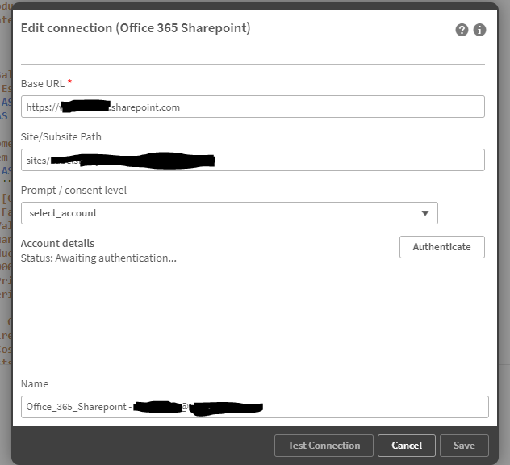Screen dimensions: 510x465
Task: Click the Prompt / consent level label
Action: tap(73, 190)
